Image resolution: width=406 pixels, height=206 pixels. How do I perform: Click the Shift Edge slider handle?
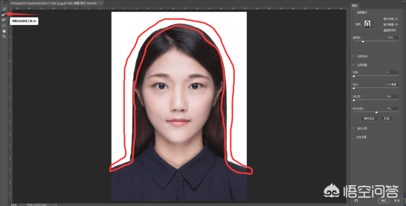point(376,112)
